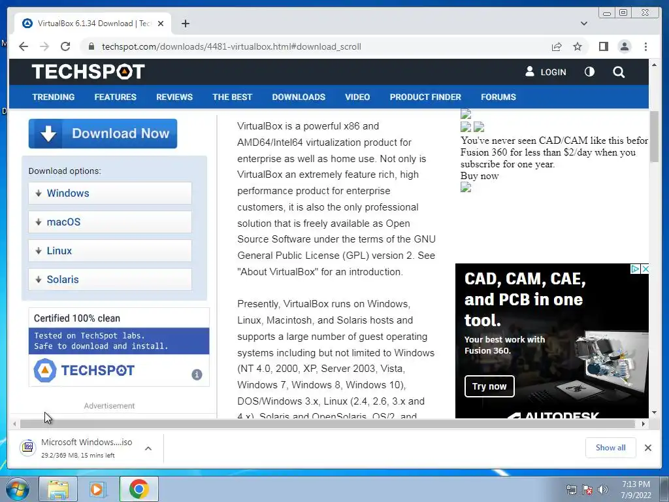The width and height of the screenshot is (669, 502).
Task: Close the downloads bar
Action: pos(647,448)
